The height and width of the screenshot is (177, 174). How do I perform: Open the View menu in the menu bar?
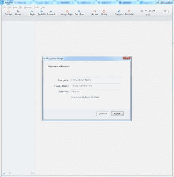pyautogui.click(x=15, y=7)
